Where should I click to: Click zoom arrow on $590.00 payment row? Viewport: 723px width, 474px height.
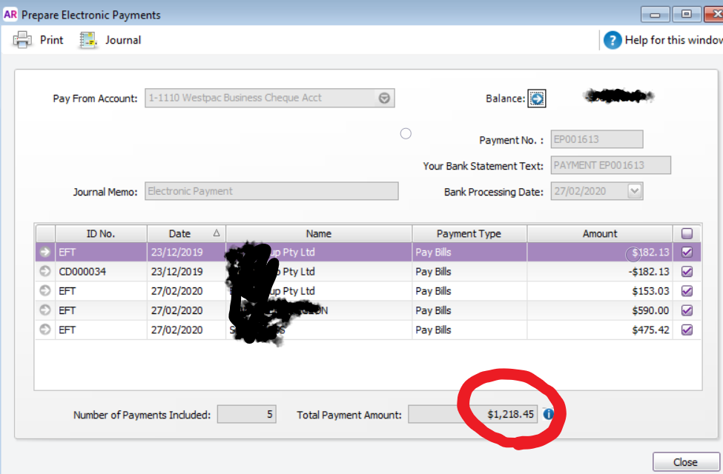pos(45,310)
